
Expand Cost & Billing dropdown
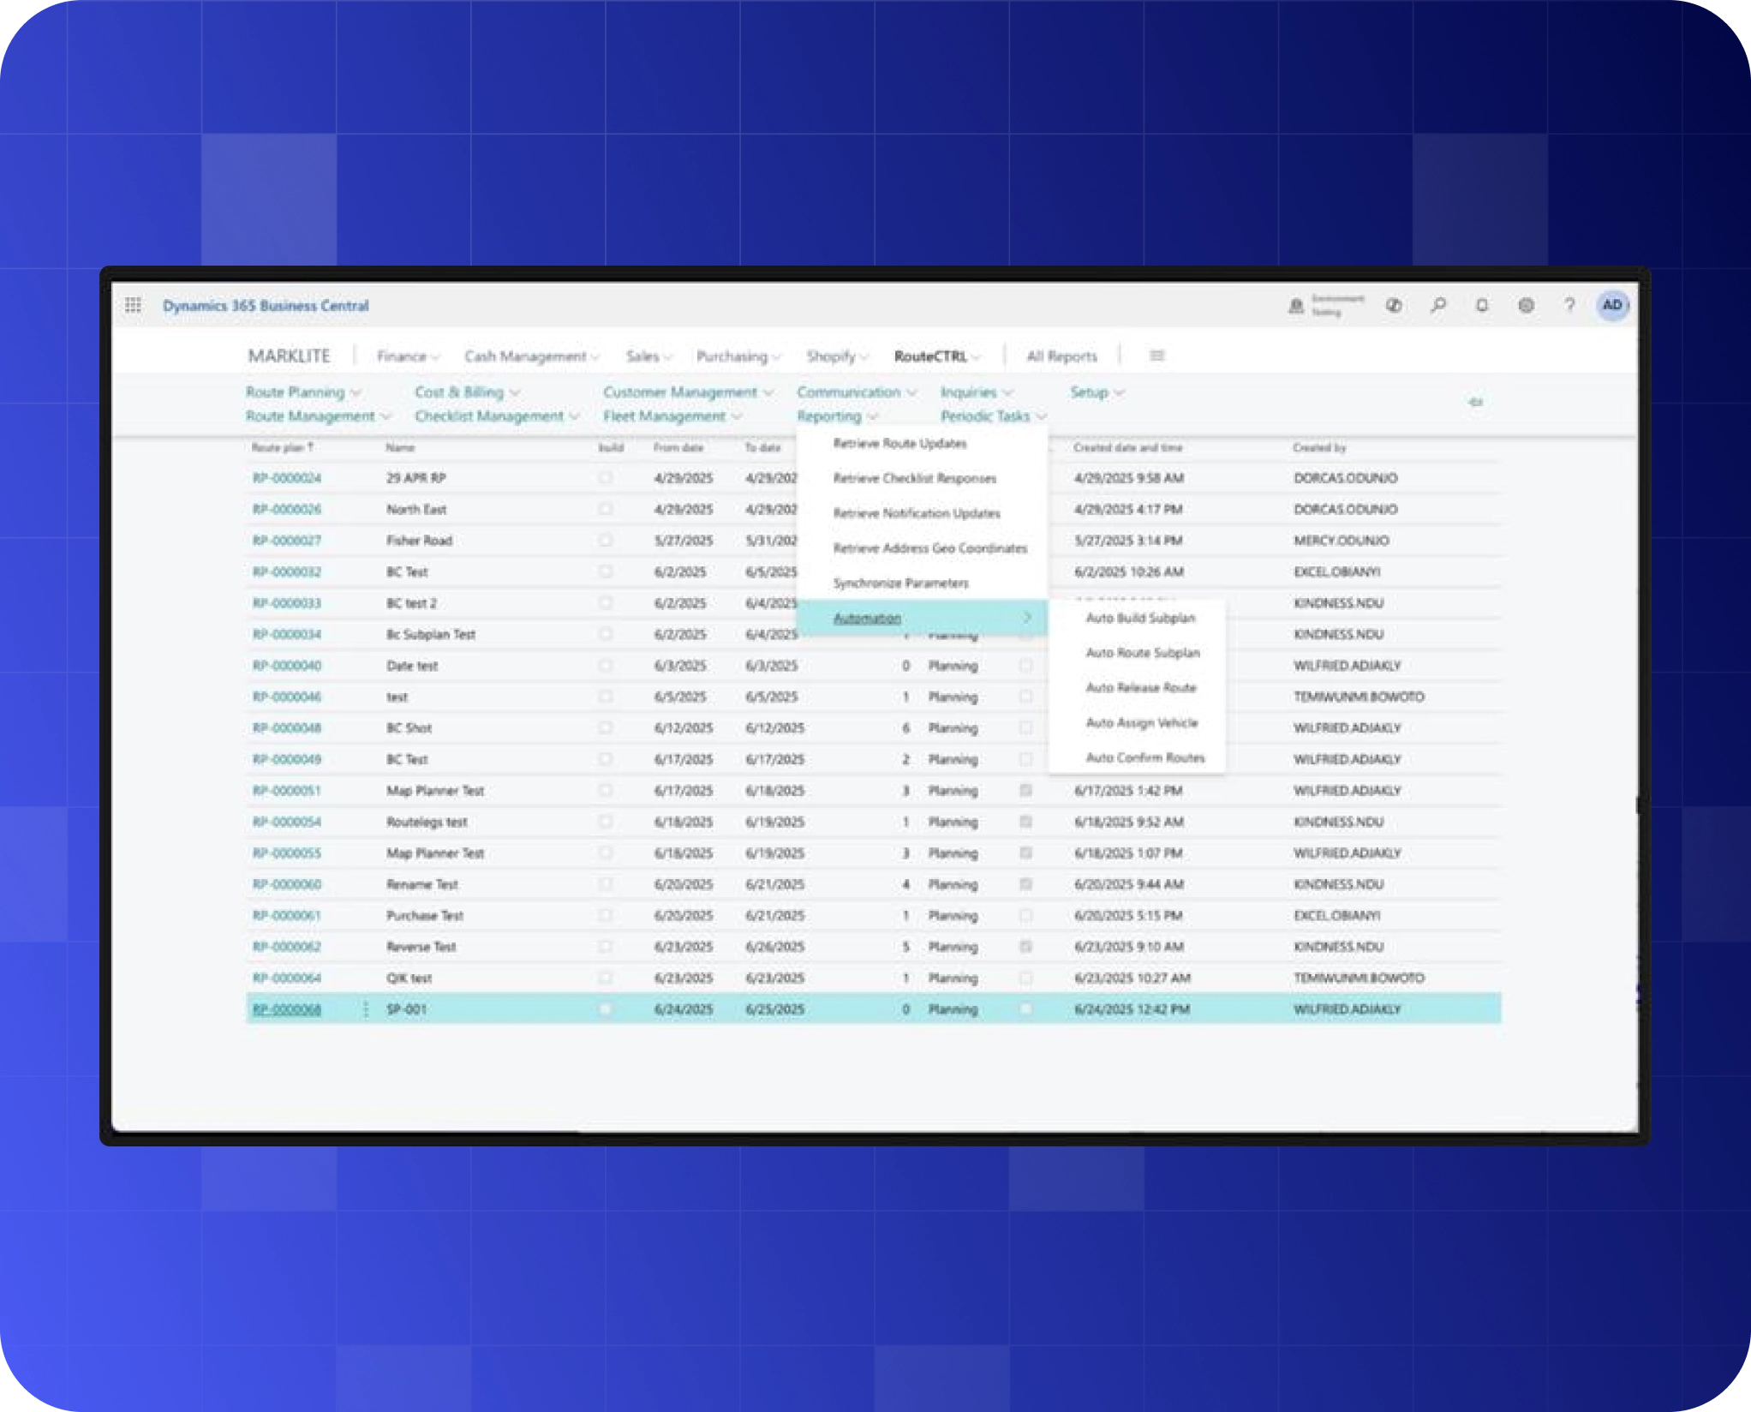(x=467, y=392)
